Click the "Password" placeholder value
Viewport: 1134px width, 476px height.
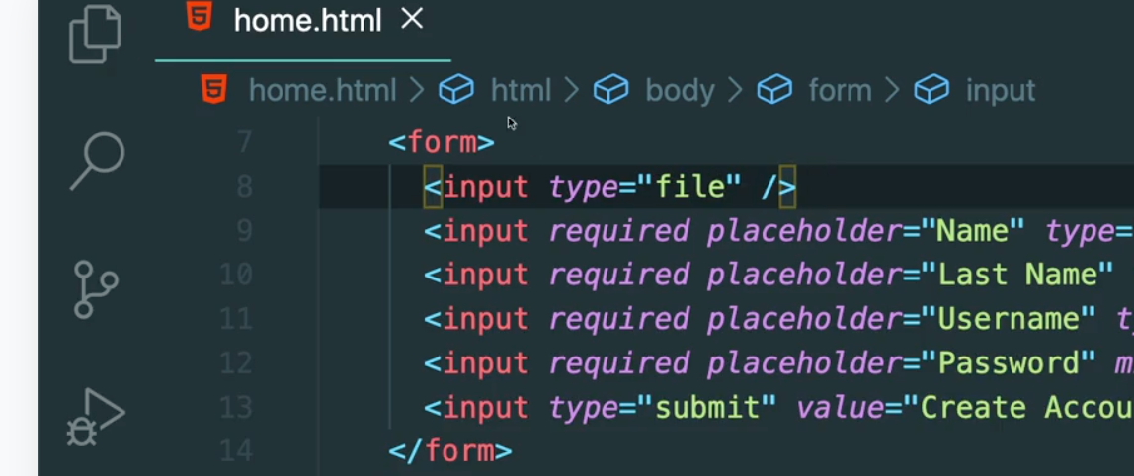pos(1008,363)
